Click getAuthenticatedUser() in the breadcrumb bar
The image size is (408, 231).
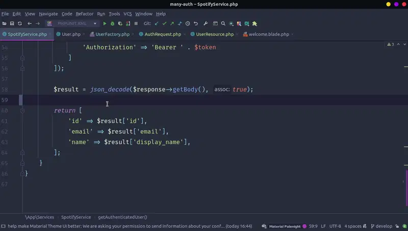point(122,217)
